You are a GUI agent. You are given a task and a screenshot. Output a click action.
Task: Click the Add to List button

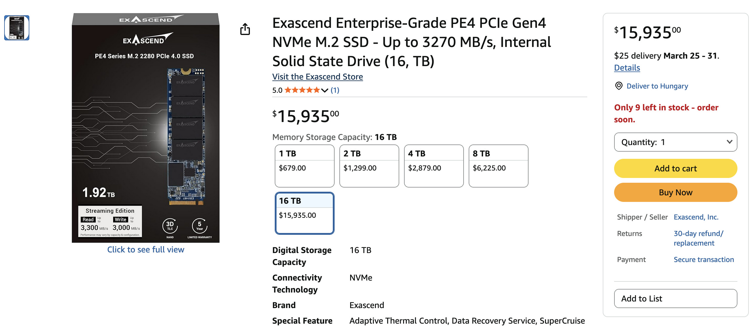(675, 298)
